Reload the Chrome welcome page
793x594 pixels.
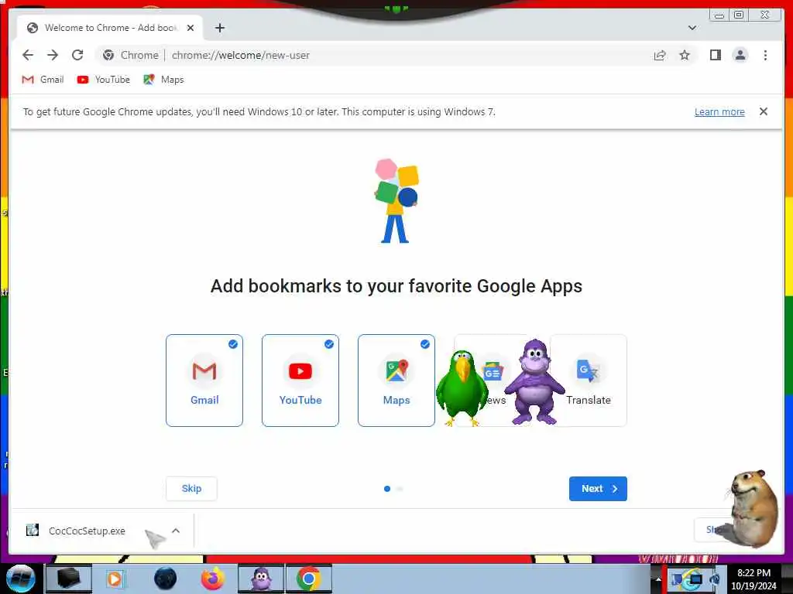[77, 55]
